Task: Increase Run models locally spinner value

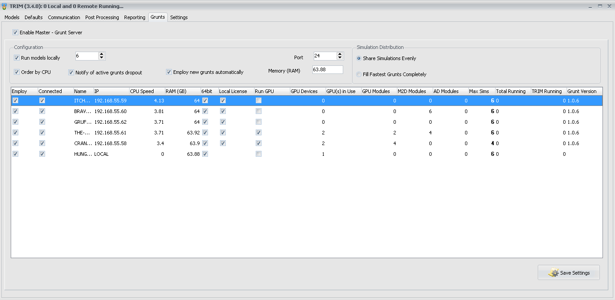Action: point(102,54)
